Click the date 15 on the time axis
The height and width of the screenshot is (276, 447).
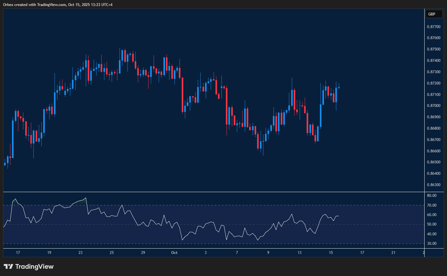tap(331, 253)
